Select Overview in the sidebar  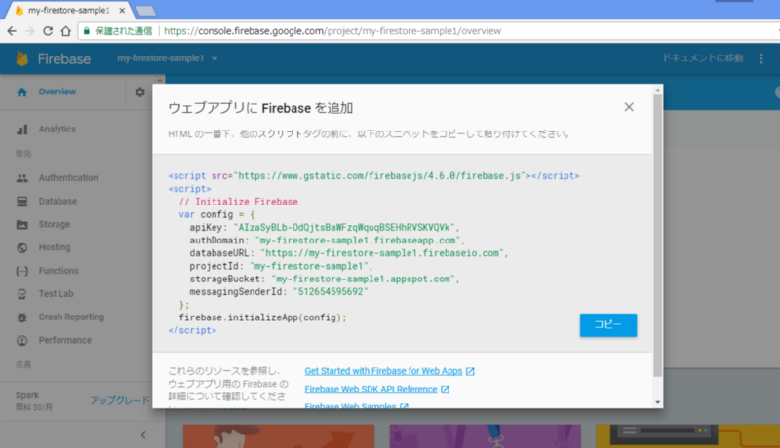click(x=58, y=92)
